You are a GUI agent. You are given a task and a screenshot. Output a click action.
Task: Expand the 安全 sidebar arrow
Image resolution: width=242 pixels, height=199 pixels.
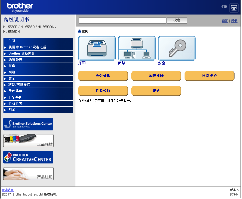5,79
